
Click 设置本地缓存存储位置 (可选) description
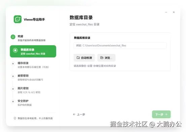pyautogui.click(x=33, y=67)
